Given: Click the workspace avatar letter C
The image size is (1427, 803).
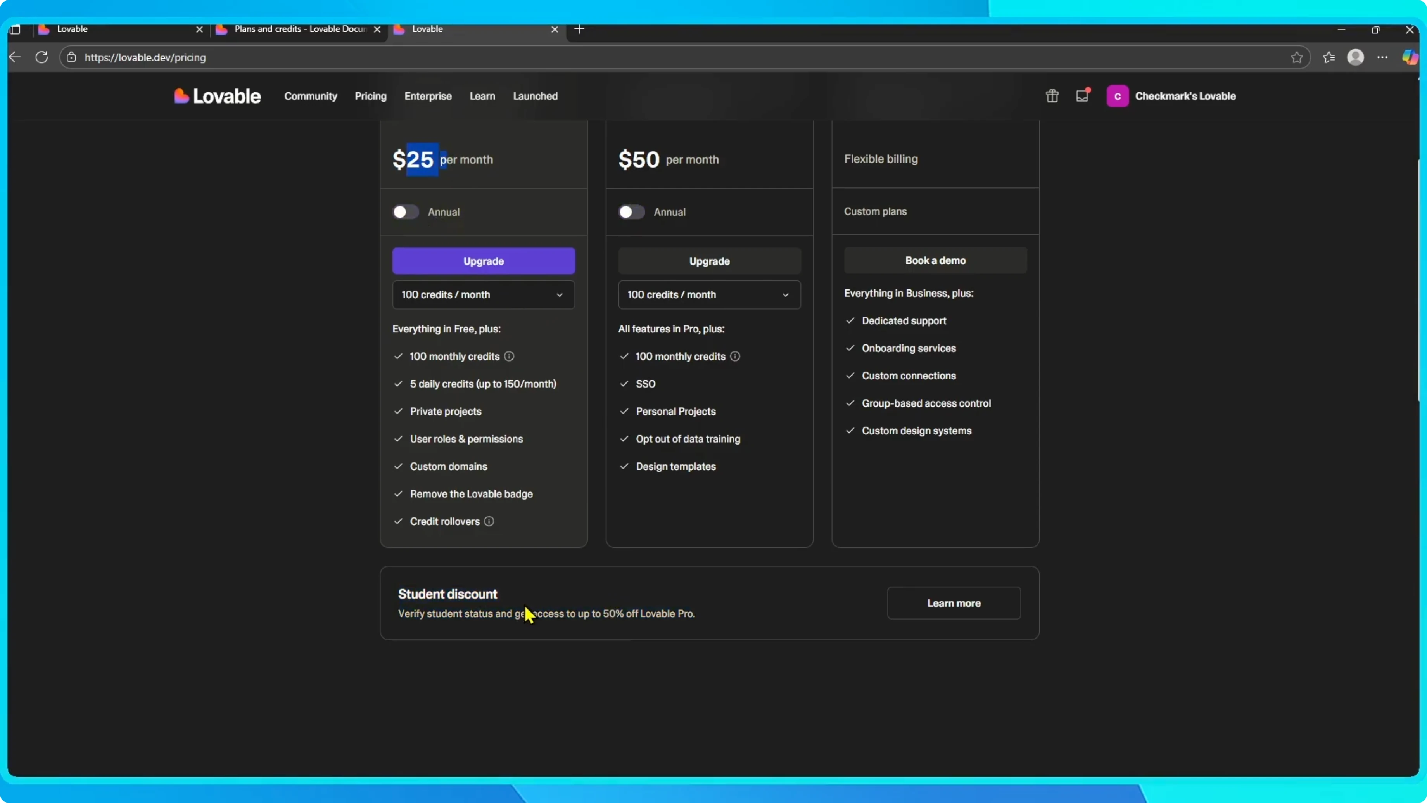Looking at the screenshot, I should (1117, 96).
